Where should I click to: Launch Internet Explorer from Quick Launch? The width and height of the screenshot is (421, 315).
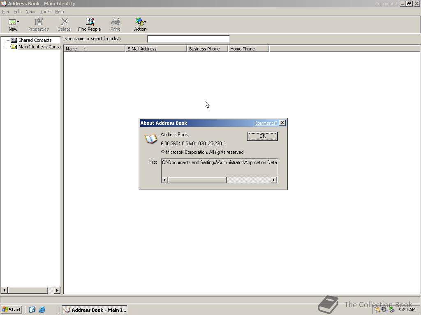[42, 310]
